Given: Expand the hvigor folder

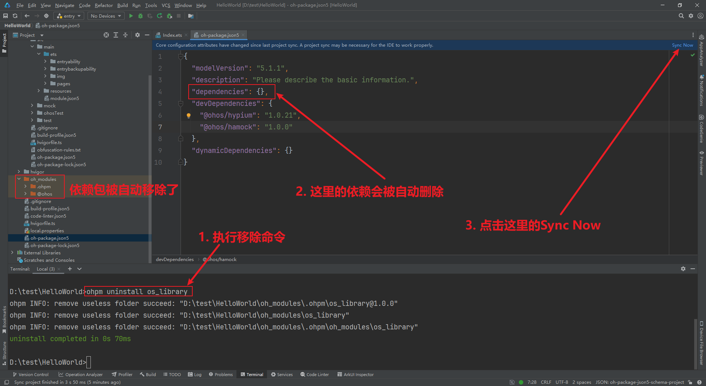Looking at the screenshot, I should (19, 172).
